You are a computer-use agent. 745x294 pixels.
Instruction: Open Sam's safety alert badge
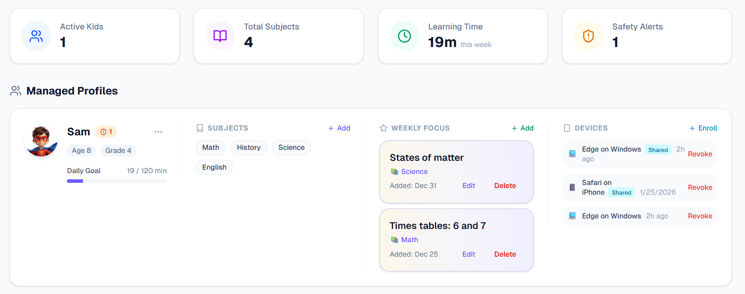pos(106,132)
